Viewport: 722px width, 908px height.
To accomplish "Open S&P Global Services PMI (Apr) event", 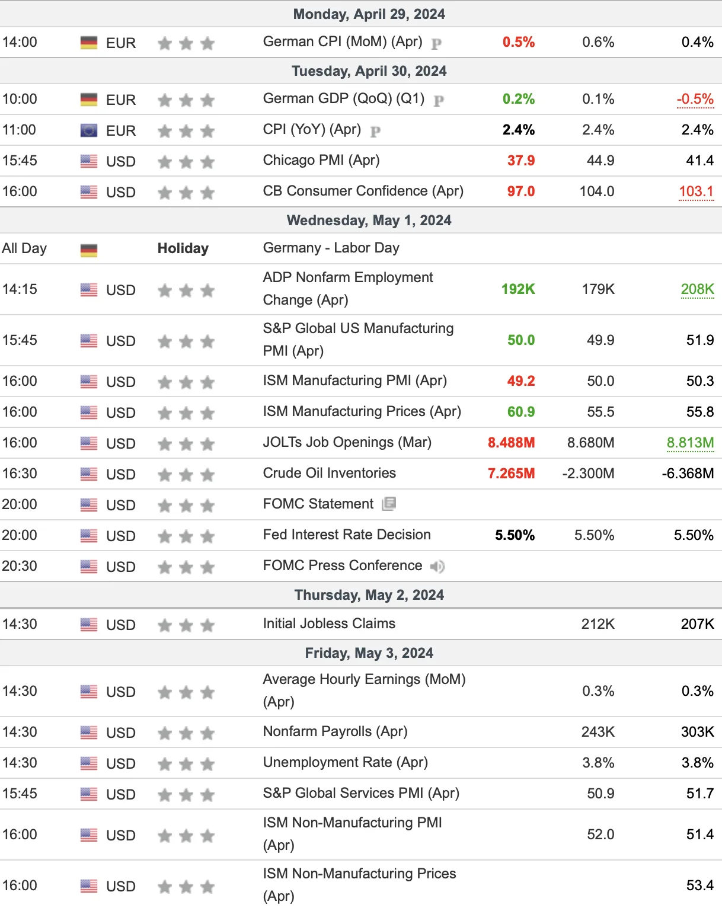I will (362, 793).
